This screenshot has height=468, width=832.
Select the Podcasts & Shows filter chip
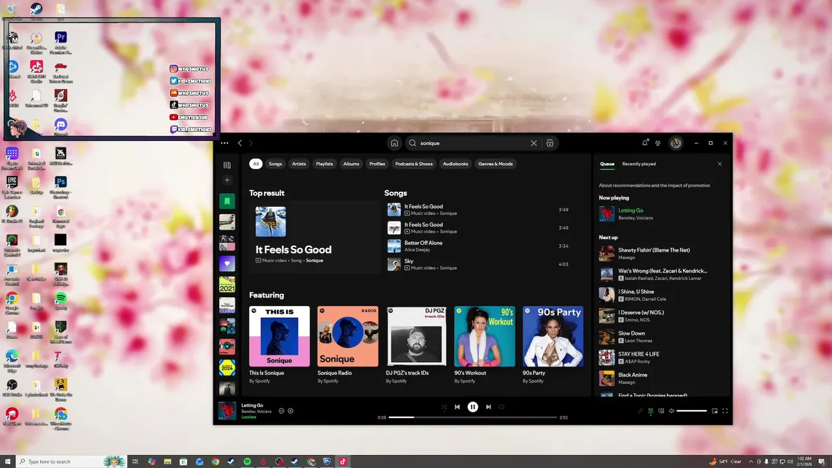[x=414, y=164]
